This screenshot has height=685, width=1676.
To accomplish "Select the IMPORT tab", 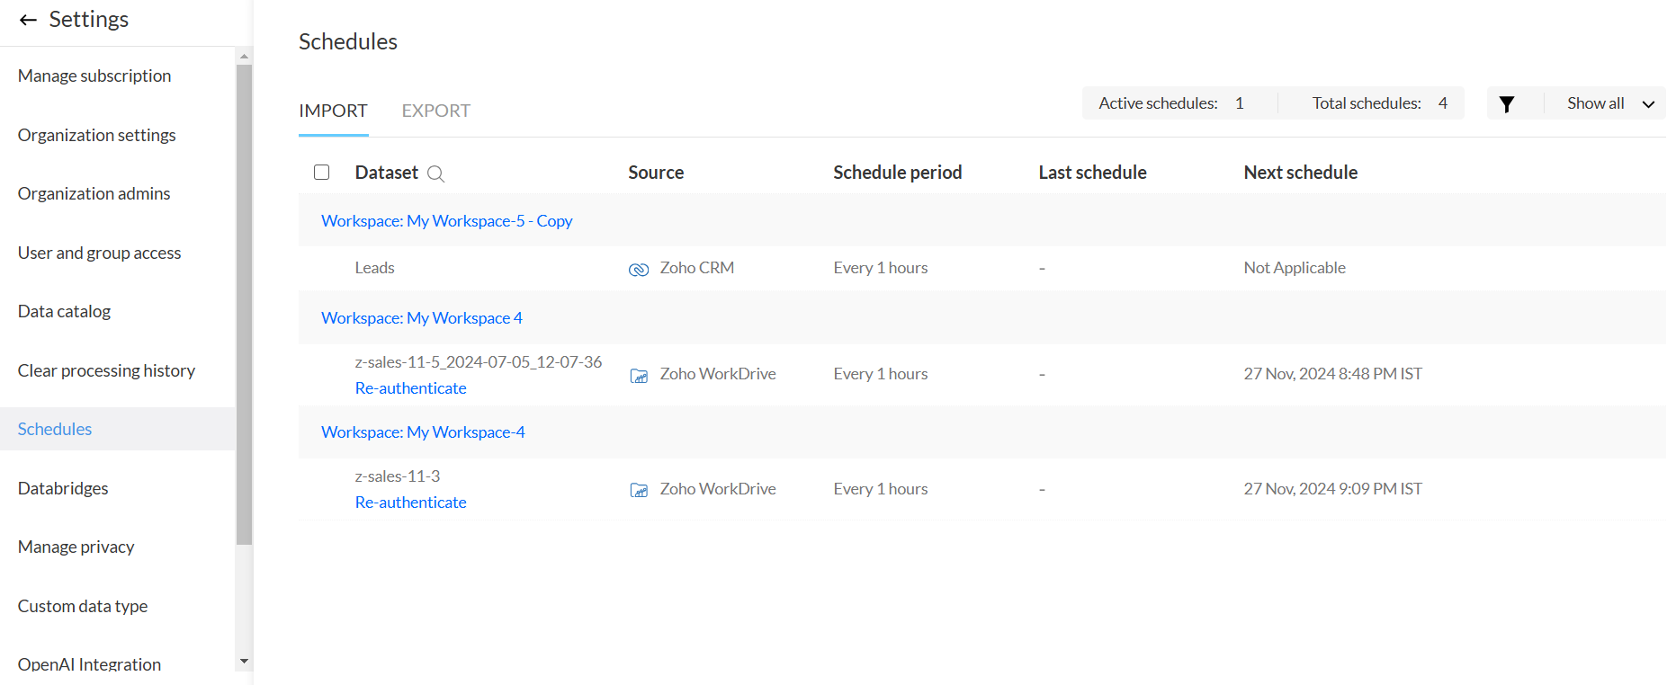I will pos(333,111).
